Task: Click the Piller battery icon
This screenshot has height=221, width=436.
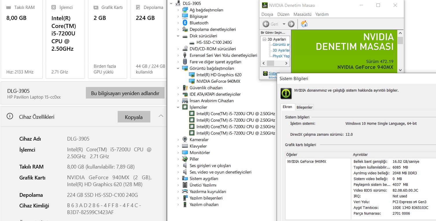Action: tap(185, 159)
